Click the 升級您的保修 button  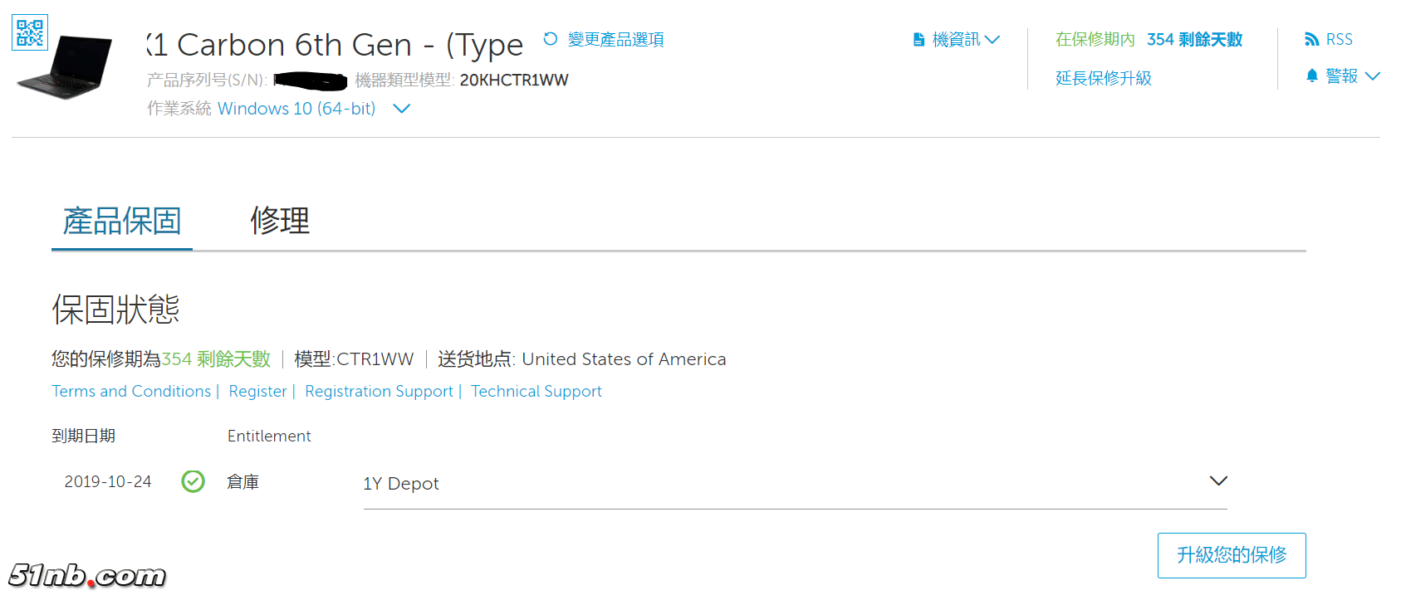(x=1231, y=555)
